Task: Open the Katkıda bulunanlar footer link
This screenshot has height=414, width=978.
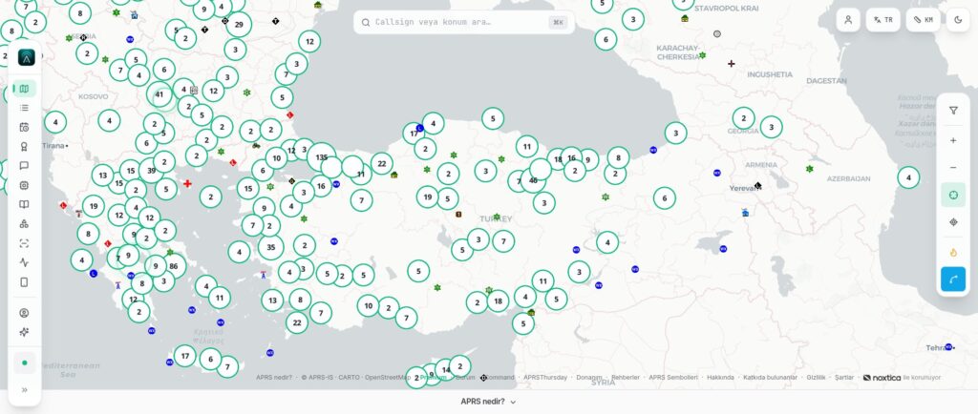Action: pos(771,377)
